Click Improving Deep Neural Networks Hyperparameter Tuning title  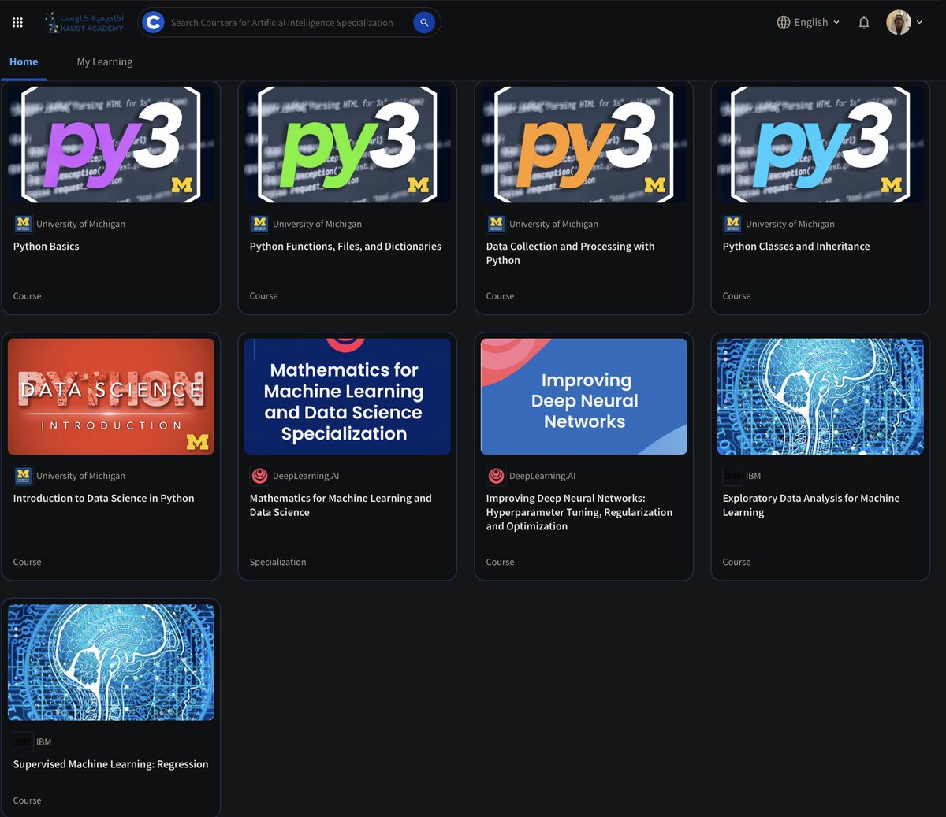coord(579,512)
